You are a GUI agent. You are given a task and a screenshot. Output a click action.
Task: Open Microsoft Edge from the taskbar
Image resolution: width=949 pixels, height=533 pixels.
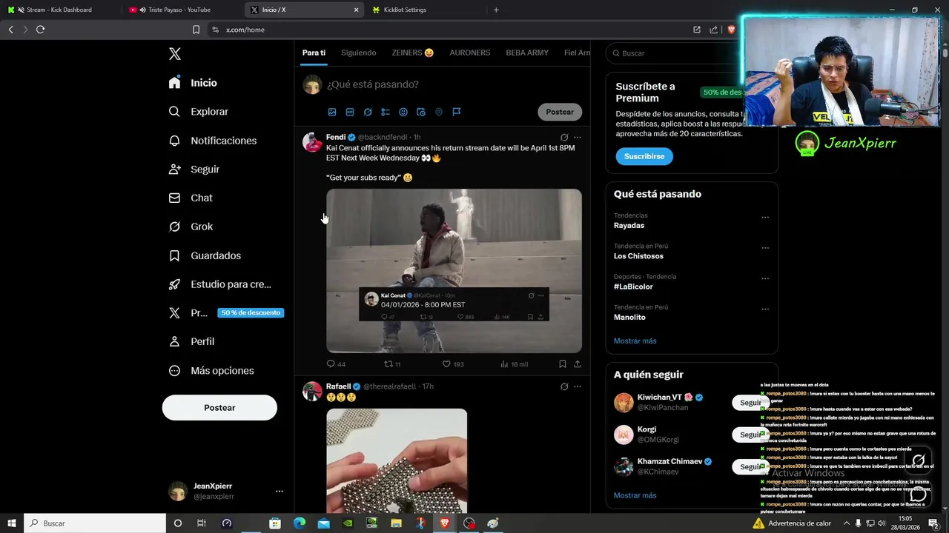[x=300, y=523]
